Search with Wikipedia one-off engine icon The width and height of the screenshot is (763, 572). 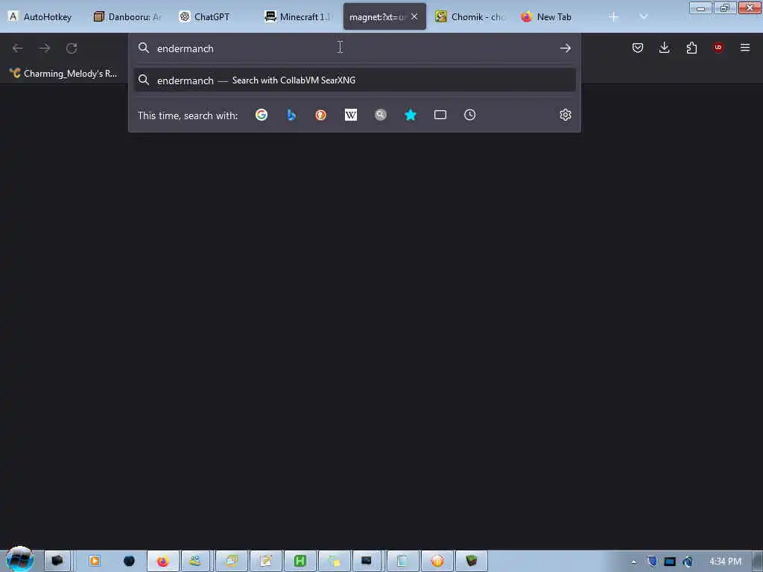tap(351, 115)
